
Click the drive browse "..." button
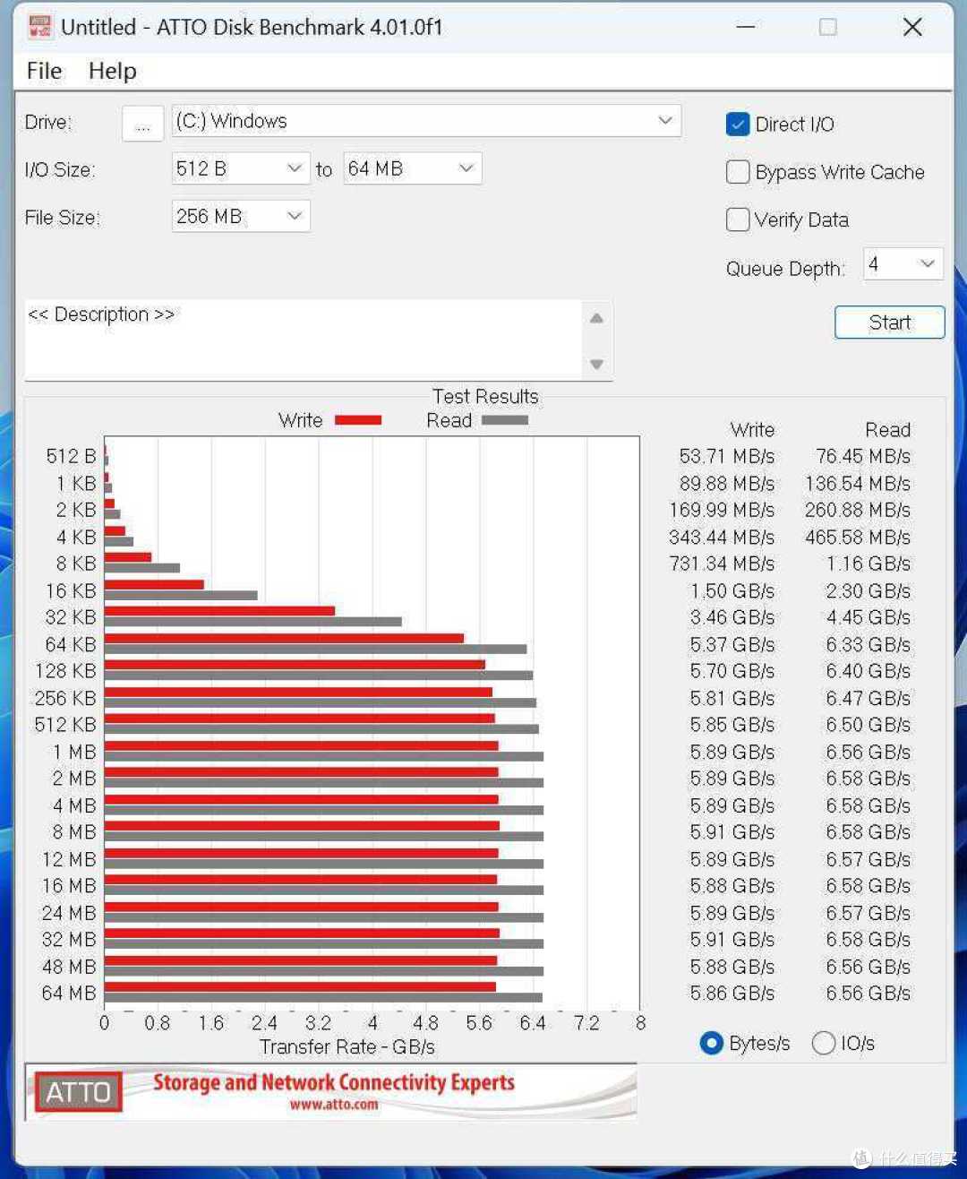[x=142, y=124]
